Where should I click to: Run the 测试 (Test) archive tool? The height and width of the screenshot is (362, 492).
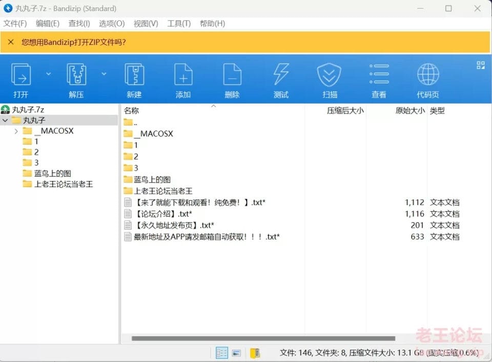[281, 74]
